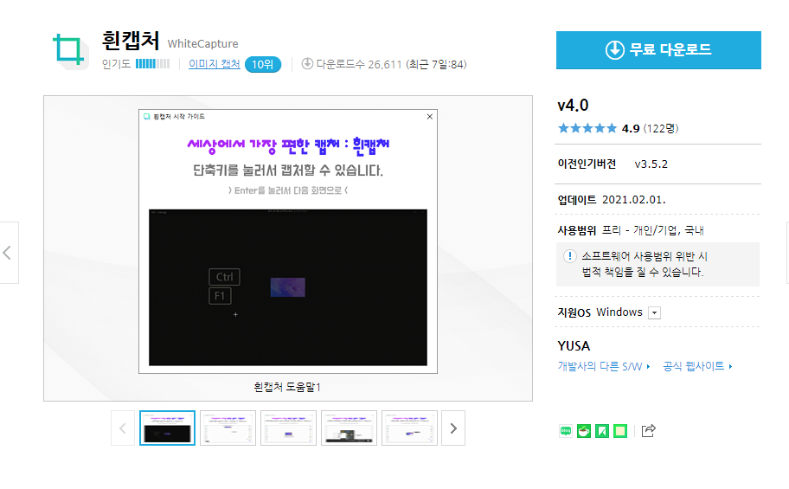This screenshot has height=489, width=789.
Task: Click the main 흰캡처 도움말1 preview image
Action: coord(288,241)
